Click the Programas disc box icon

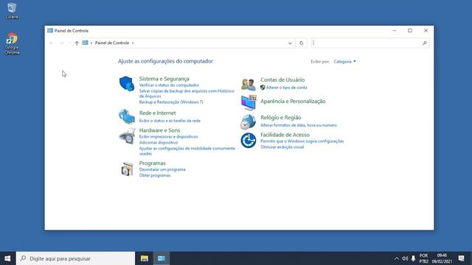(127, 169)
